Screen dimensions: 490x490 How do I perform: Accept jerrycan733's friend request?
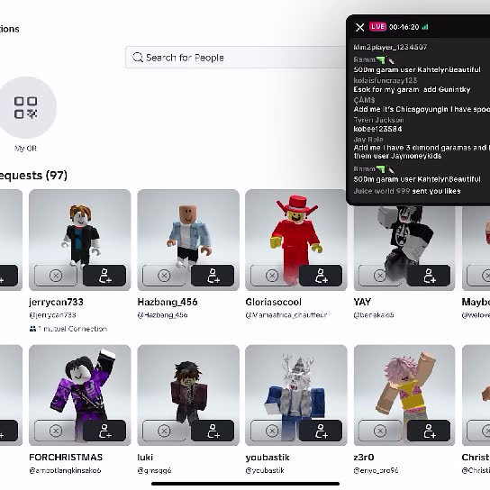click(x=104, y=276)
